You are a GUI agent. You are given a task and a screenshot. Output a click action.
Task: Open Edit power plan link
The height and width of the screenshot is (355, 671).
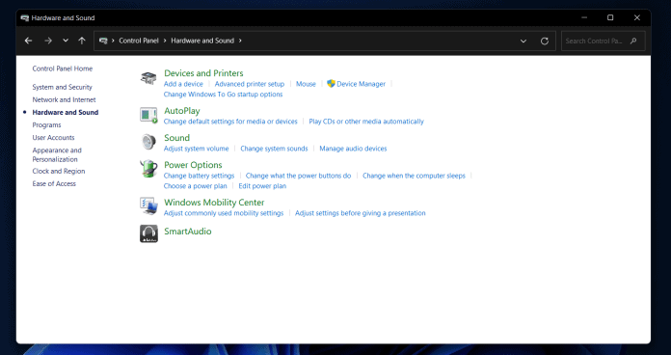(x=262, y=186)
